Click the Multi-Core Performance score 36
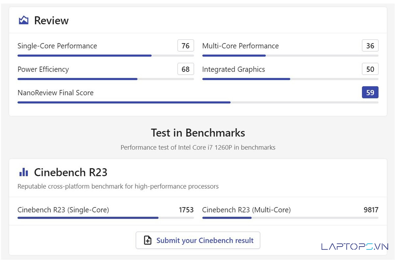 click(370, 46)
